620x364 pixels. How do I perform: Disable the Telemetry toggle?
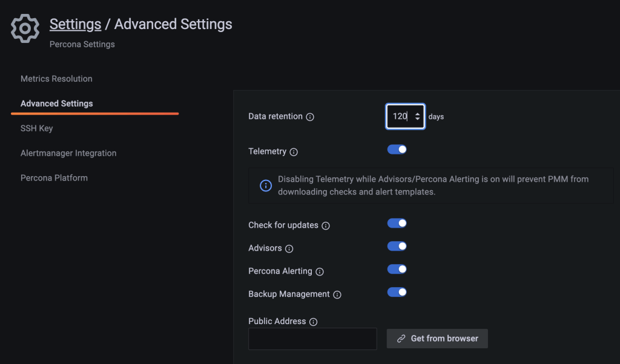coord(397,150)
